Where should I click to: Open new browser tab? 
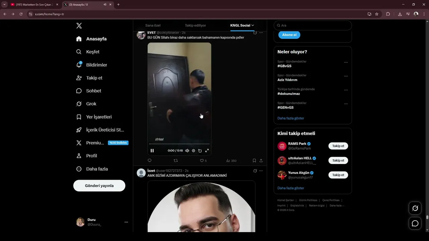click(x=118, y=5)
